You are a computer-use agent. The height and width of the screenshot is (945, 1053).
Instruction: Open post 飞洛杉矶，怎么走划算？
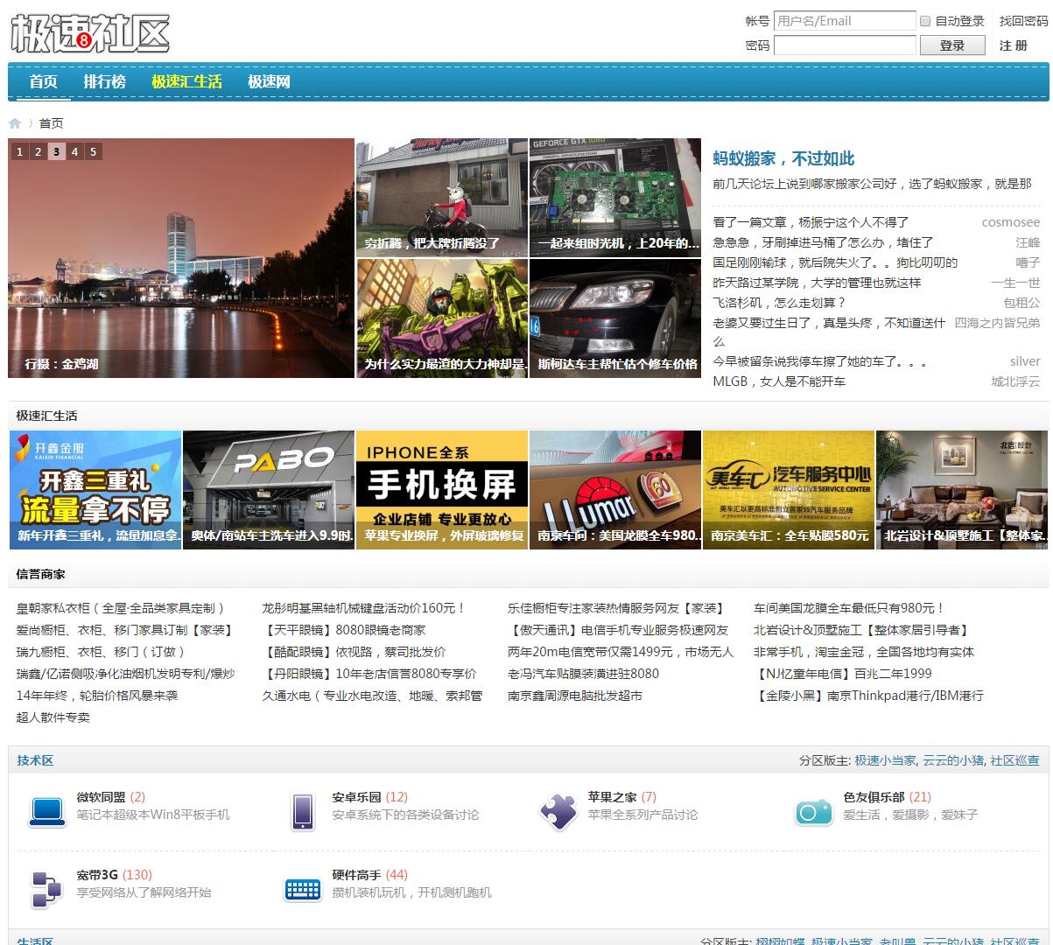pyautogui.click(x=779, y=303)
